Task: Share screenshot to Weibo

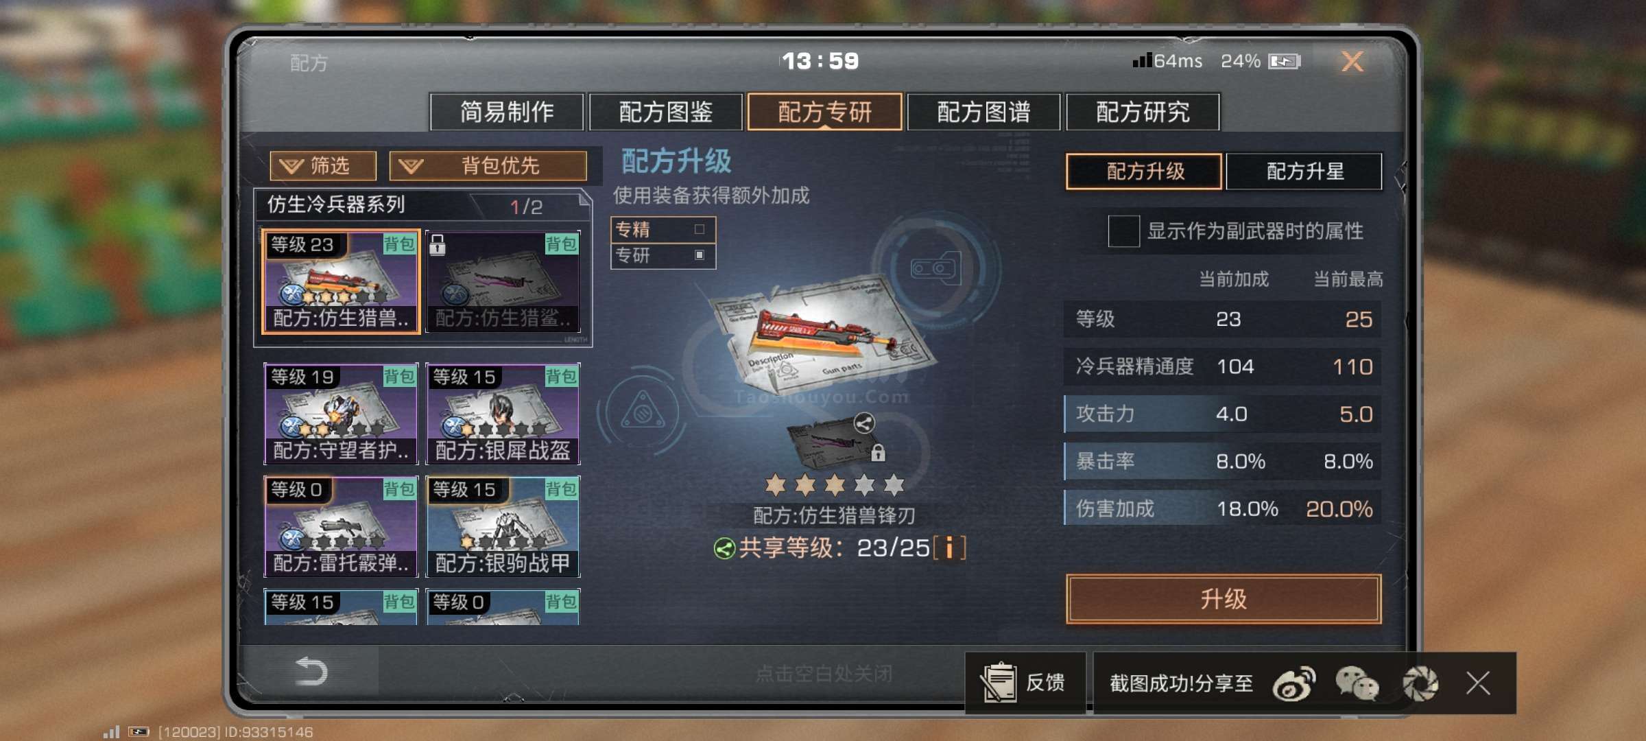Action: point(1293,683)
